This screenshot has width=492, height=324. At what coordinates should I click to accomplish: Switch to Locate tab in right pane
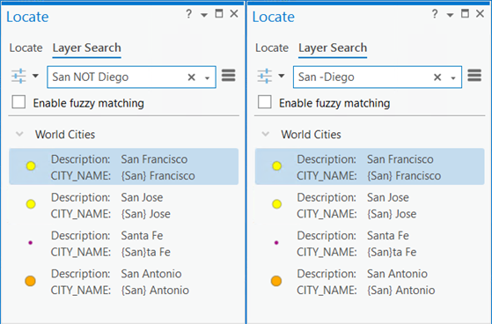tap(272, 48)
